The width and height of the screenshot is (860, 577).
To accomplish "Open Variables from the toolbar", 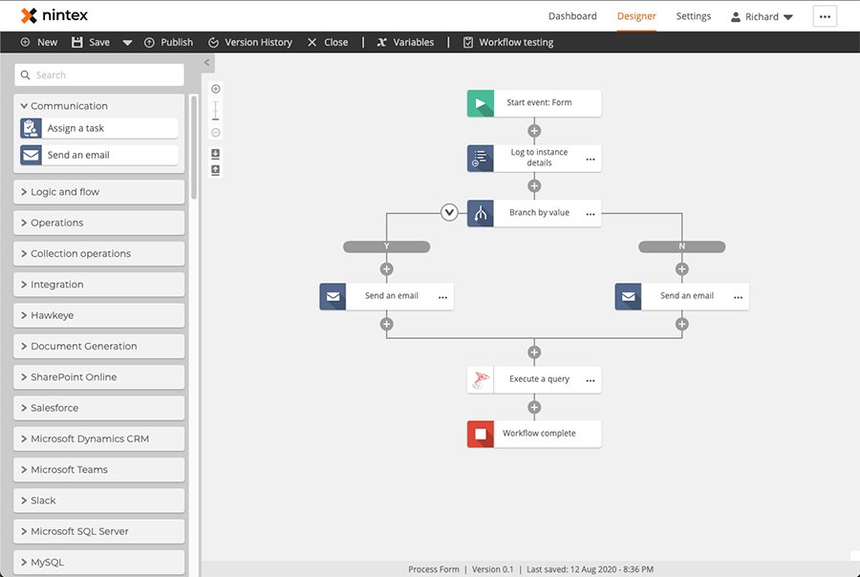I will (405, 42).
